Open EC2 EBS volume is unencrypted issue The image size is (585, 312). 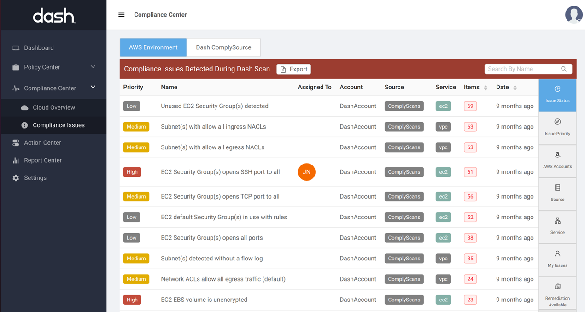pyautogui.click(x=204, y=300)
